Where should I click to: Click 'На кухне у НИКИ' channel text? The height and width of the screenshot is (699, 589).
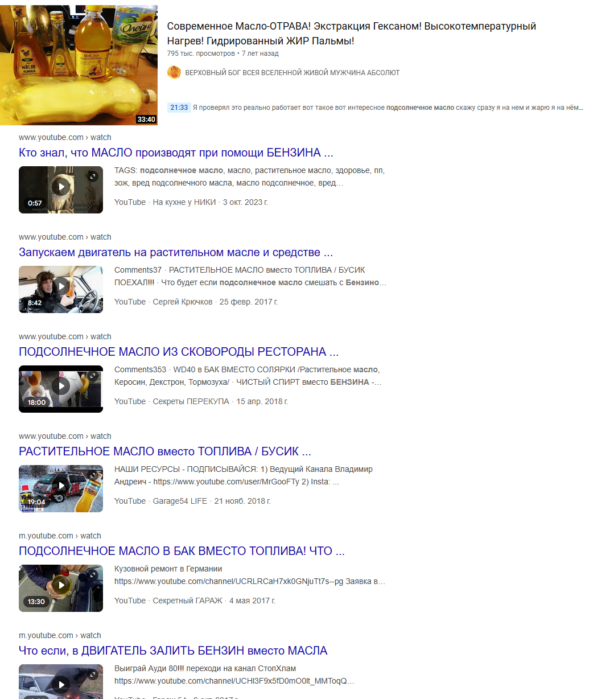184,202
